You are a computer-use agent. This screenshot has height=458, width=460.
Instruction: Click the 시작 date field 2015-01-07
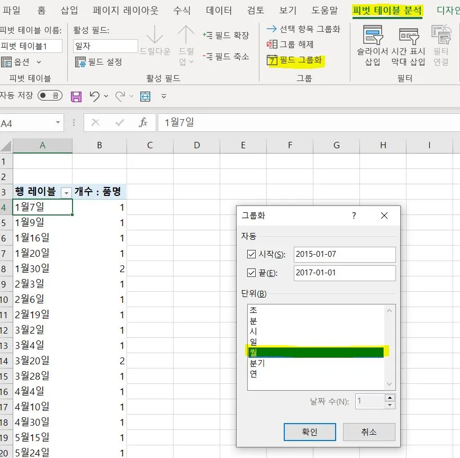345,254
